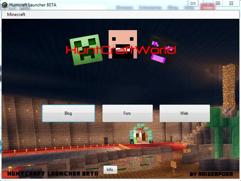
Task: Click the pink Notch face image
Action: point(123,44)
